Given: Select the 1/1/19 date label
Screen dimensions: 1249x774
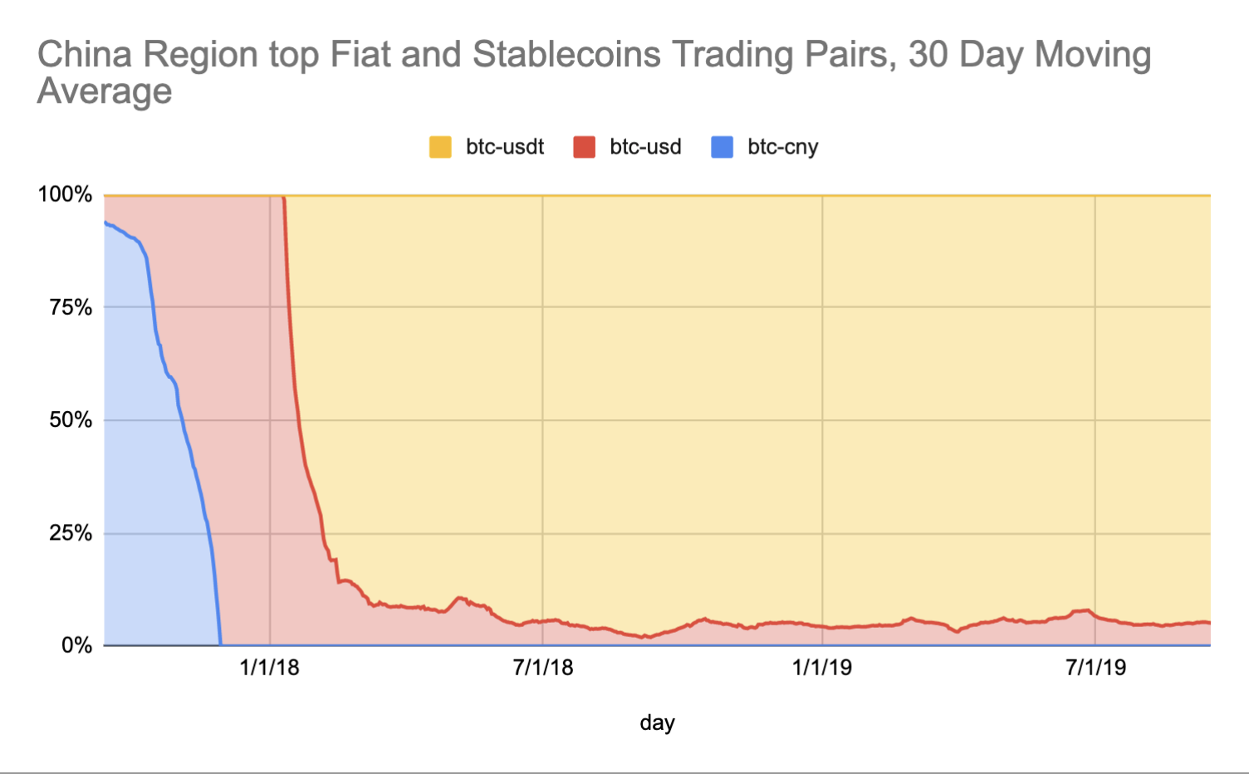Looking at the screenshot, I should click(x=821, y=667).
